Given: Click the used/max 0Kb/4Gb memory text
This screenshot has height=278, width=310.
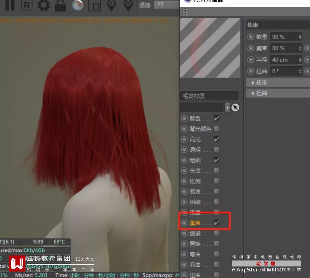Looking at the screenshot, I should coord(22,250).
